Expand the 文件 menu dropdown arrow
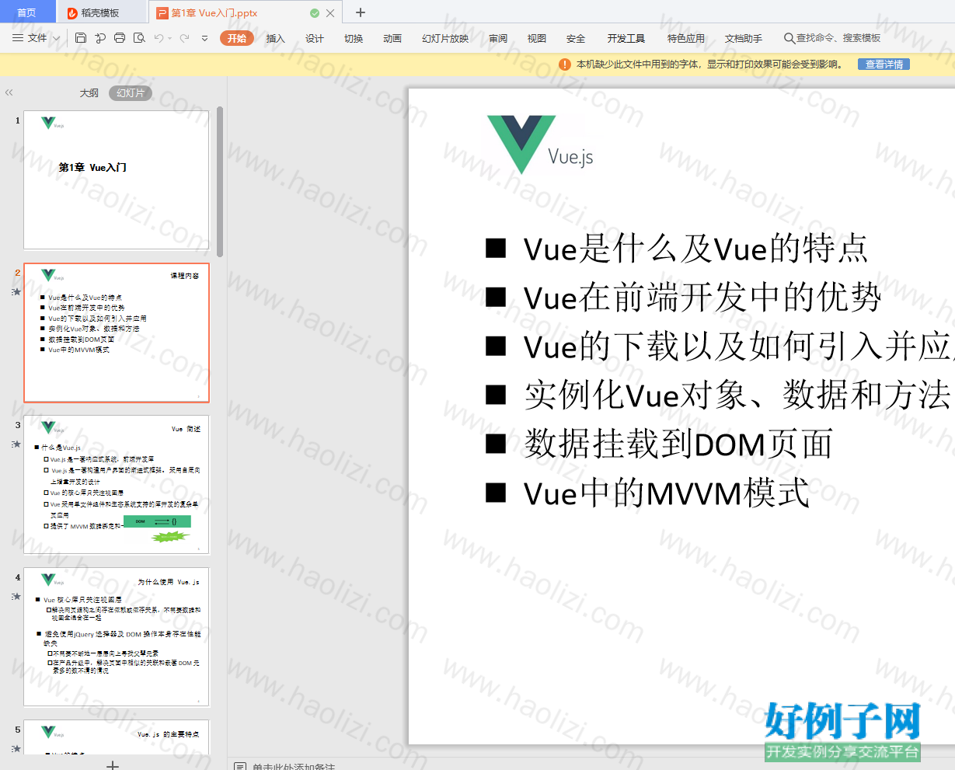The image size is (955, 770). tap(56, 38)
